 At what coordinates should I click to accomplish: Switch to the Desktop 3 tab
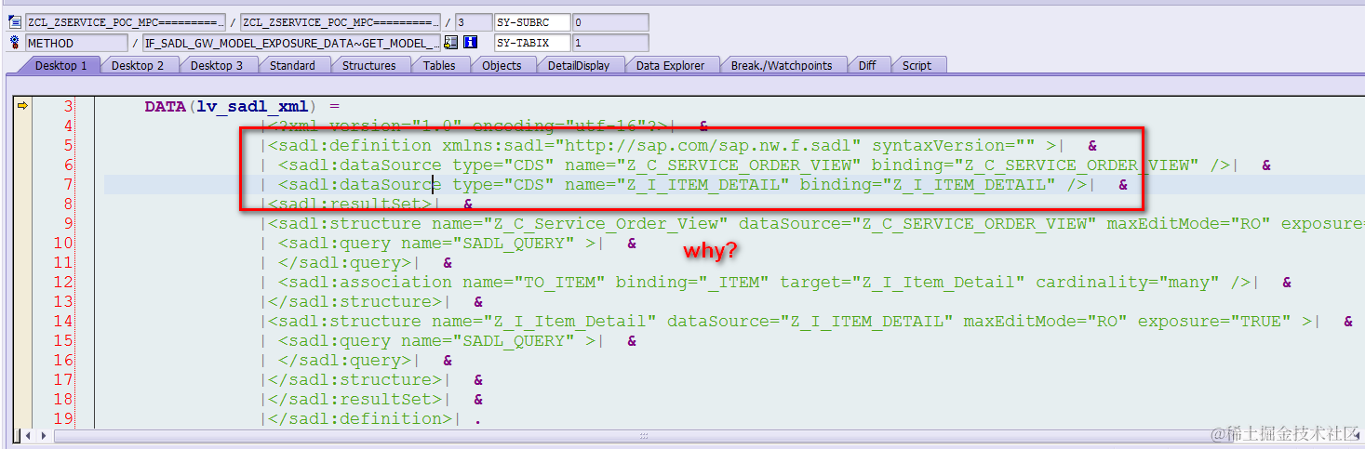217,65
